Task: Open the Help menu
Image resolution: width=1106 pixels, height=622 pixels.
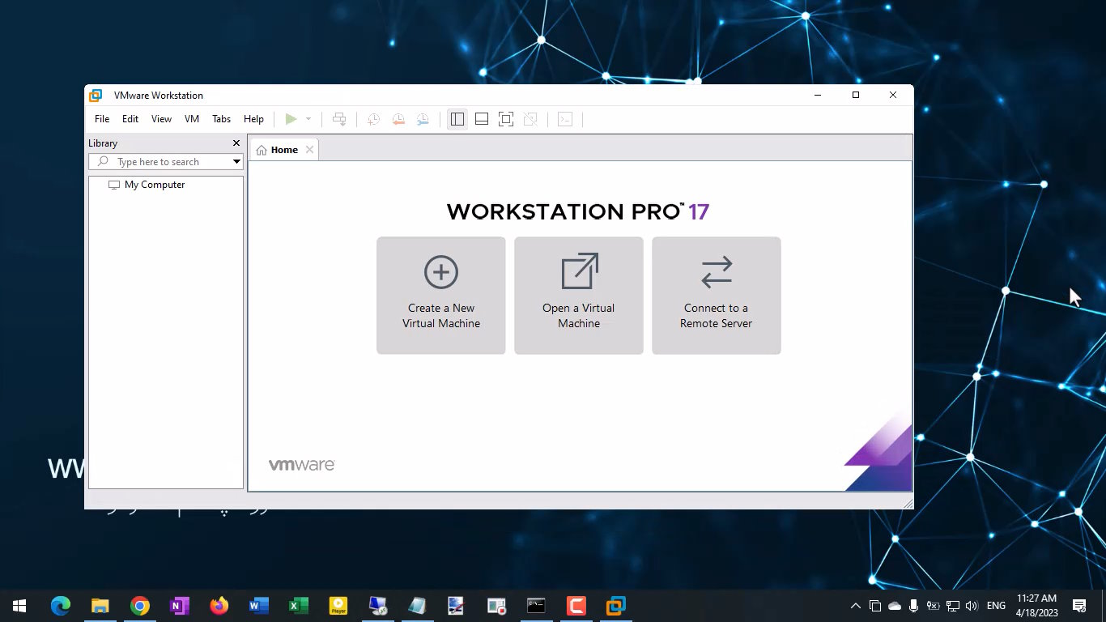Action: coord(253,119)
